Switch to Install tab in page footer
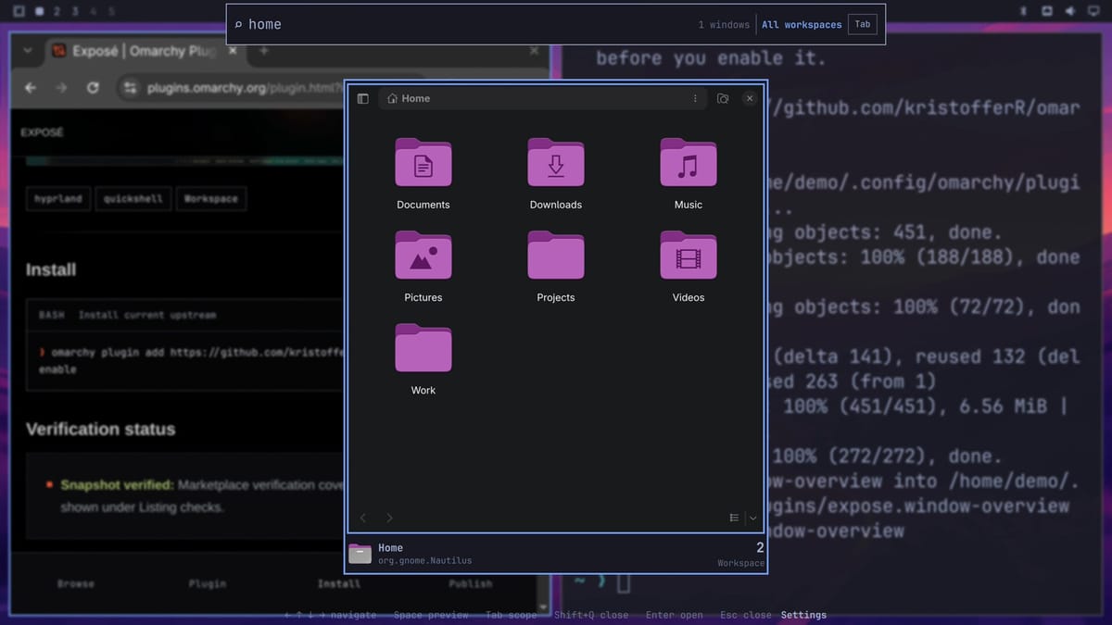Viewport: 1112px width, 625px height. coord(339,583)
